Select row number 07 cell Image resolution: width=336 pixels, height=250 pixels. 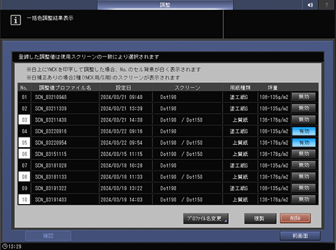coord(24,165)
